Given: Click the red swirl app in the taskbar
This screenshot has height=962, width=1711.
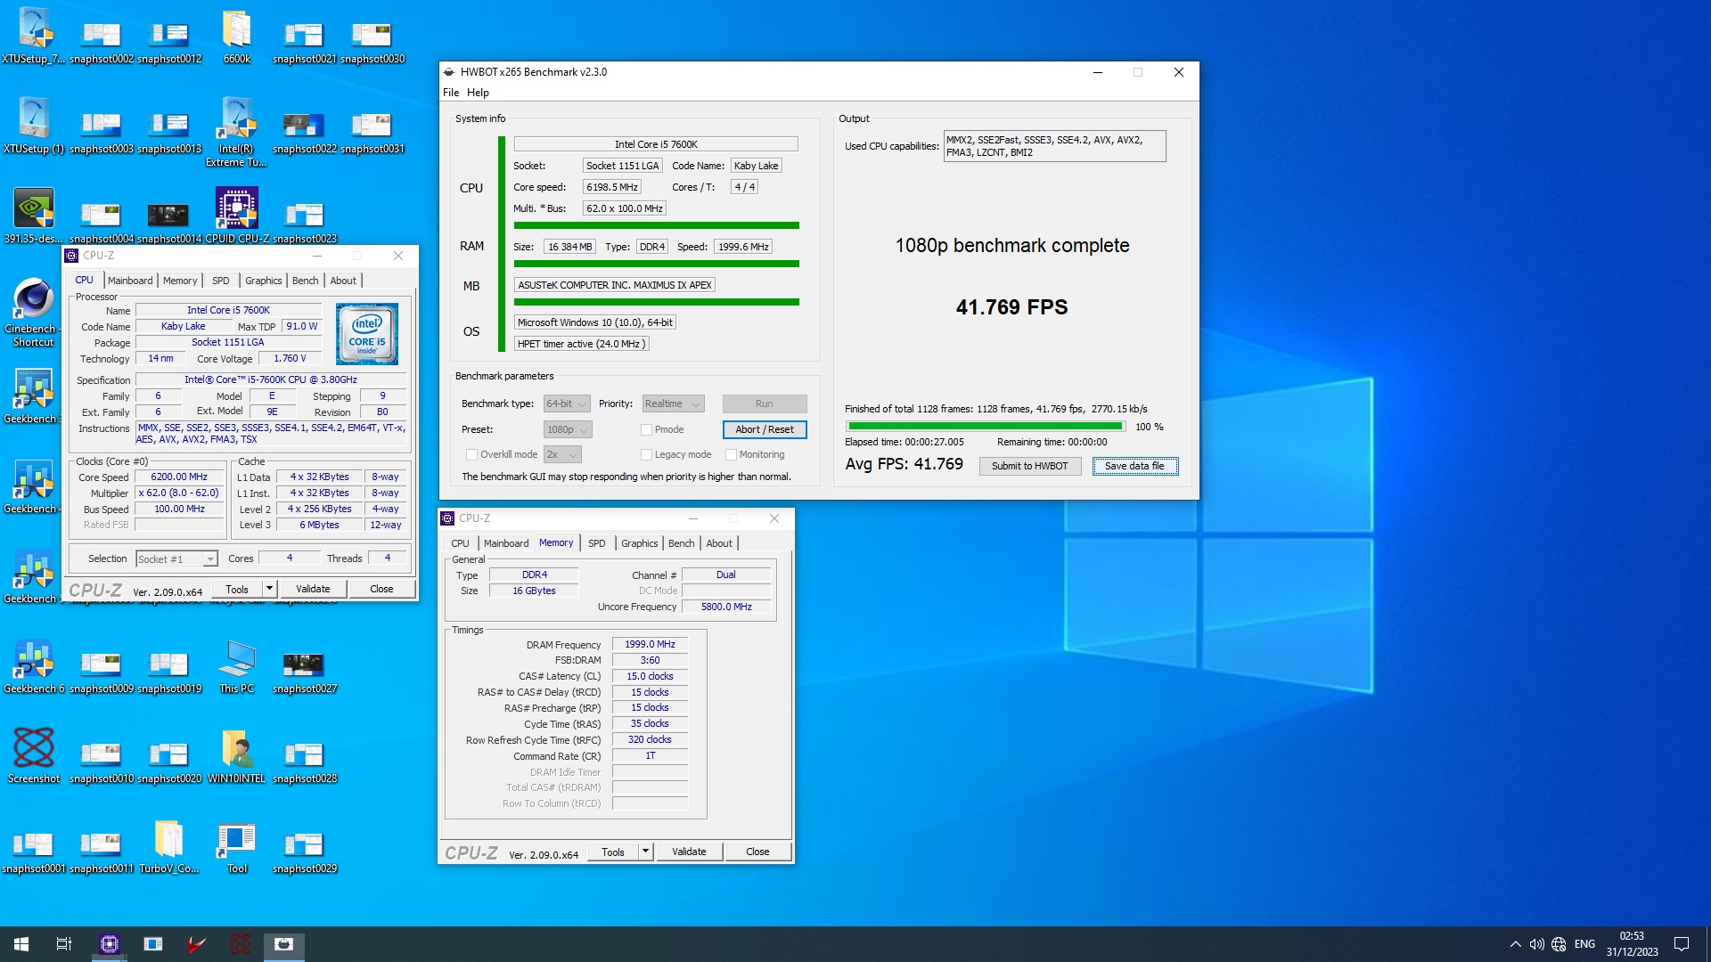Looking at the screenshot, I should (241, 944).
